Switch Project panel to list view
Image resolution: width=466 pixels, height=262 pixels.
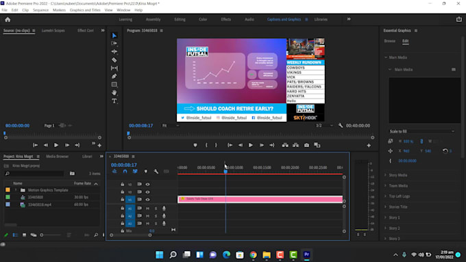pyautogui.click(x=15, y=235)
